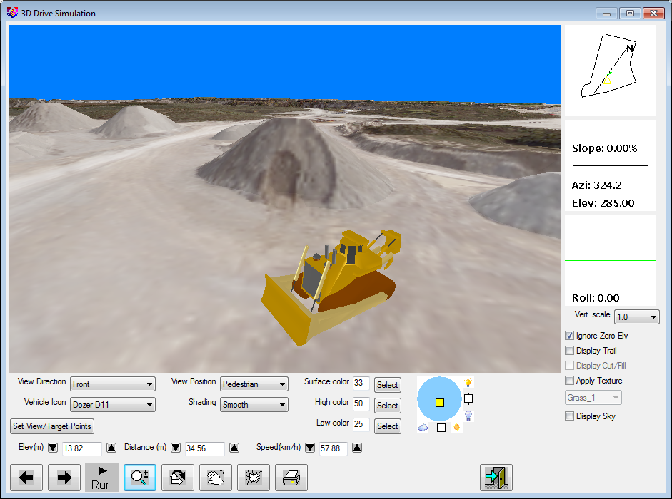Enable Display Trail checkbox
The height and width of the screenshot is (499, 672).
(x=570, y=351)
